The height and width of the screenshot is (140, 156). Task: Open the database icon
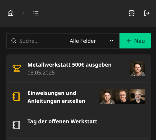click(x=131, y=13)
